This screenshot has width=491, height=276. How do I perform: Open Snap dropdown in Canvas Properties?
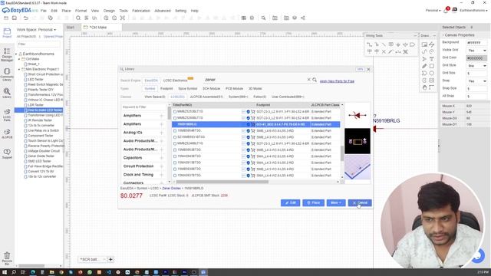(x=476, y=81)
